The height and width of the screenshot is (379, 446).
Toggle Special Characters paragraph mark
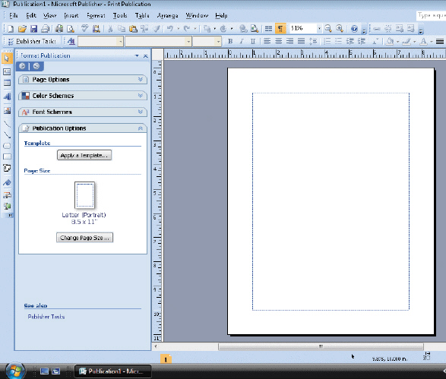[x=280, y=29]
